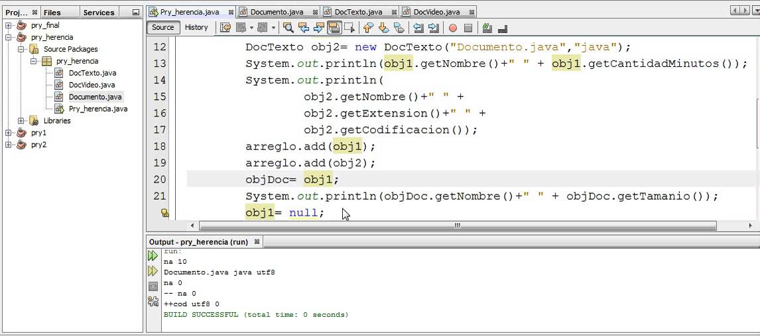Click Stop Macro Recording square icon

click(x=468, y=28)
